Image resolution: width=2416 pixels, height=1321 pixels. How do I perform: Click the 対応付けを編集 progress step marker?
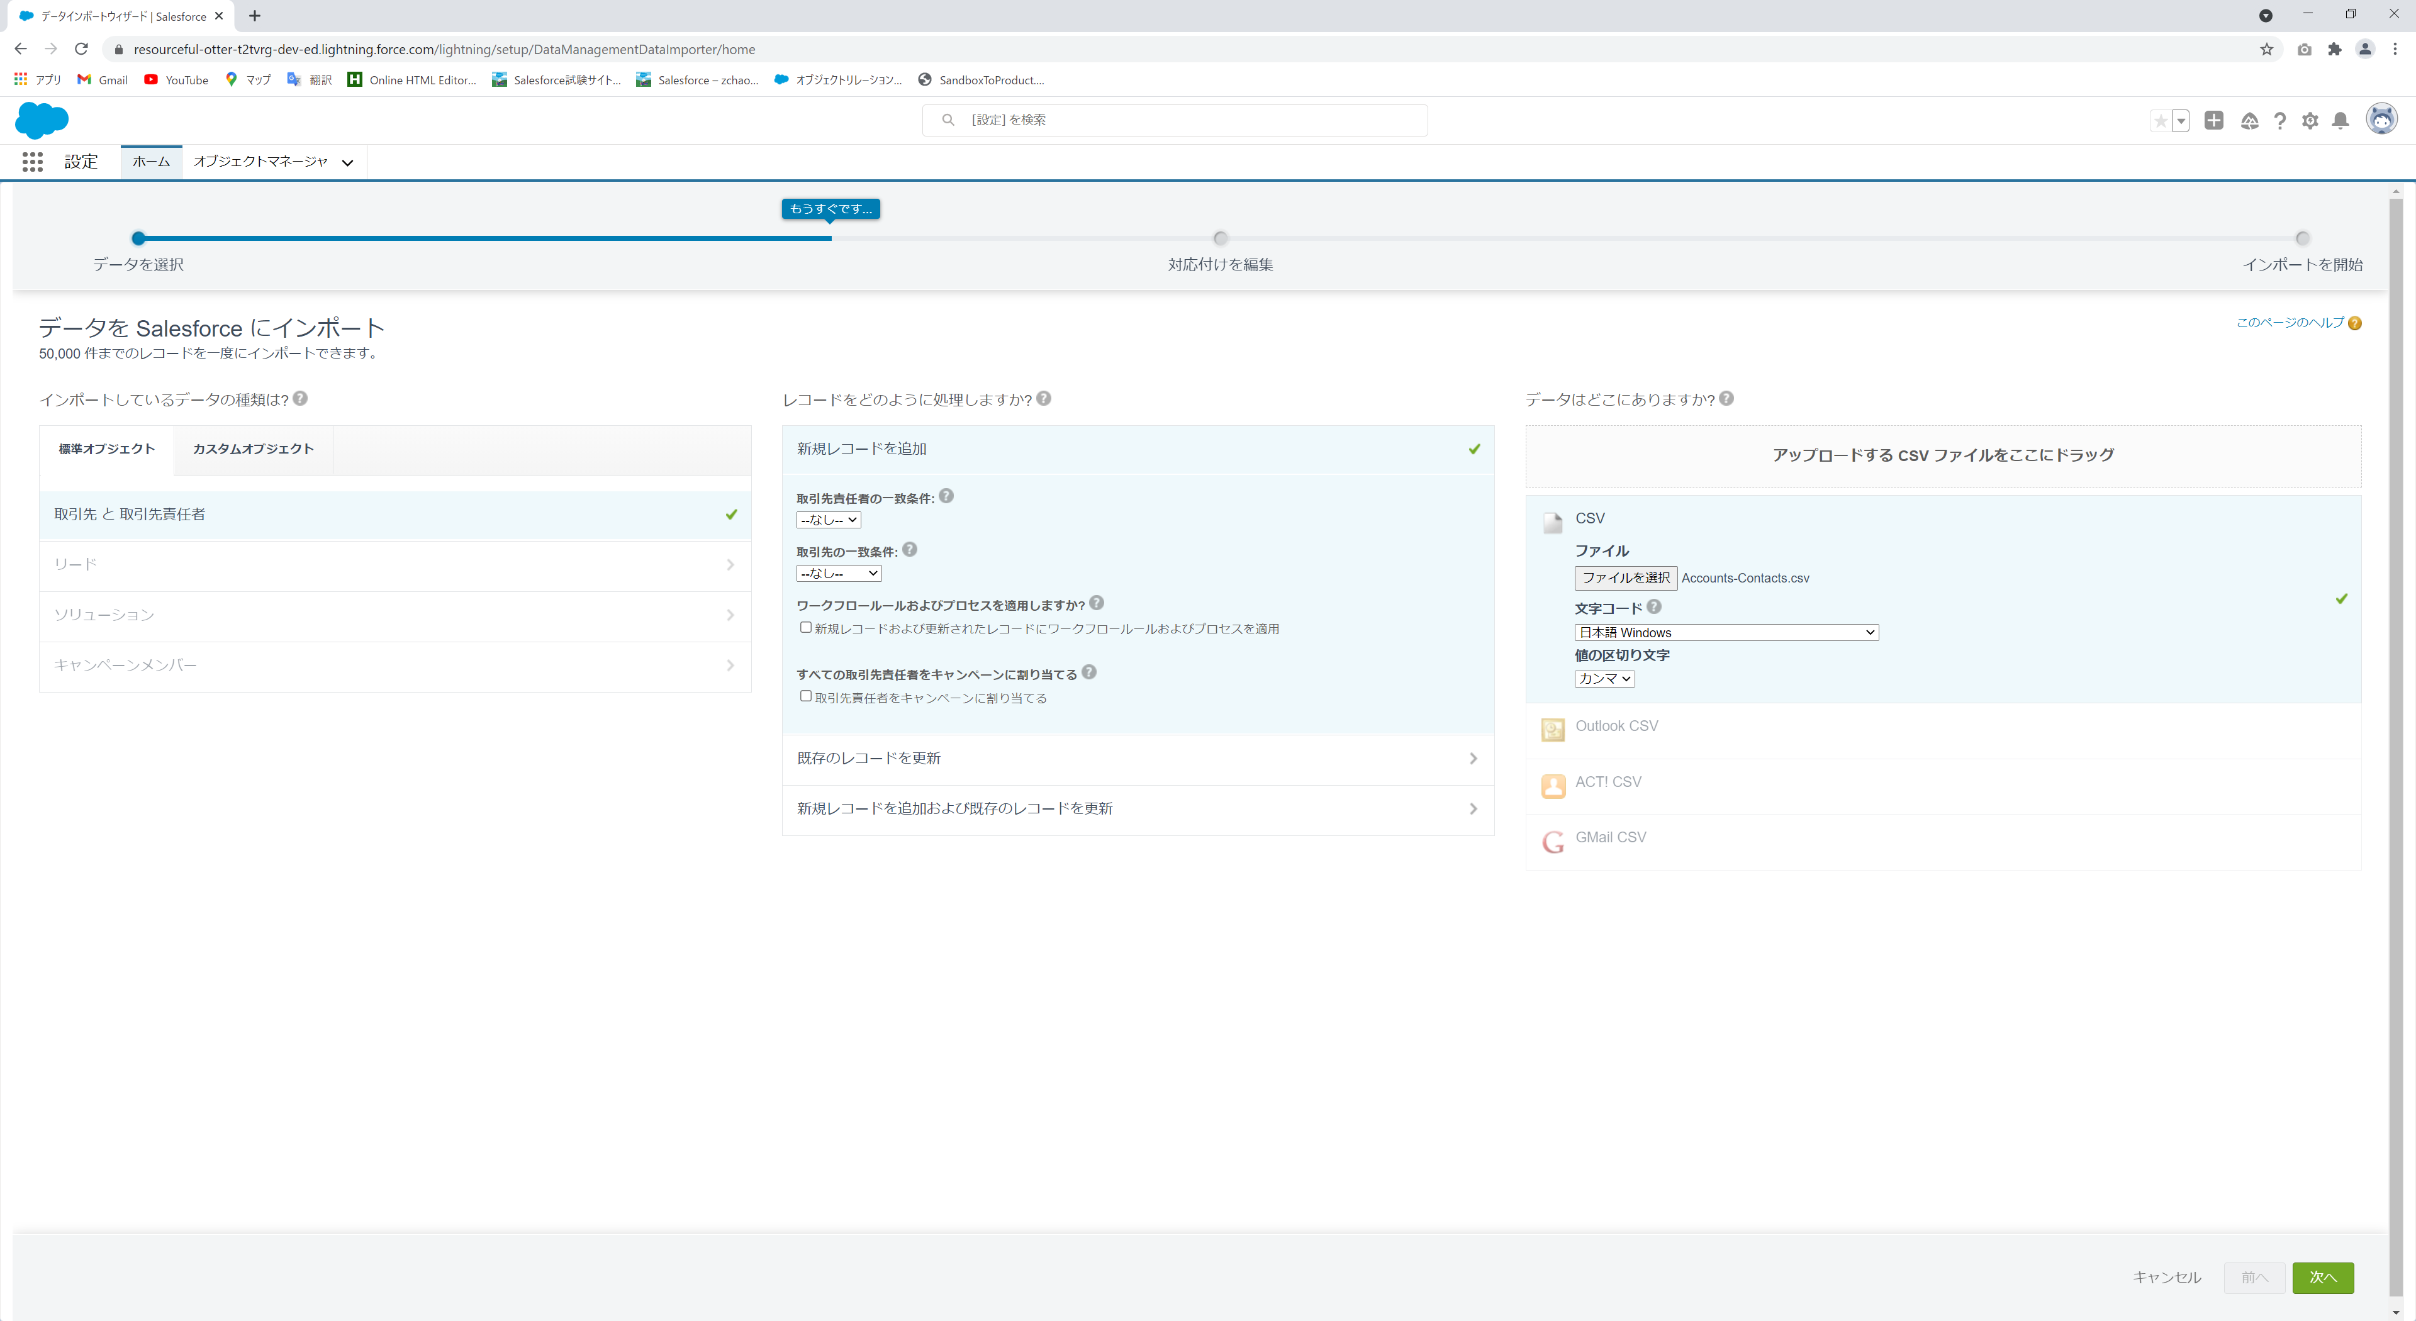(1219, 238)
